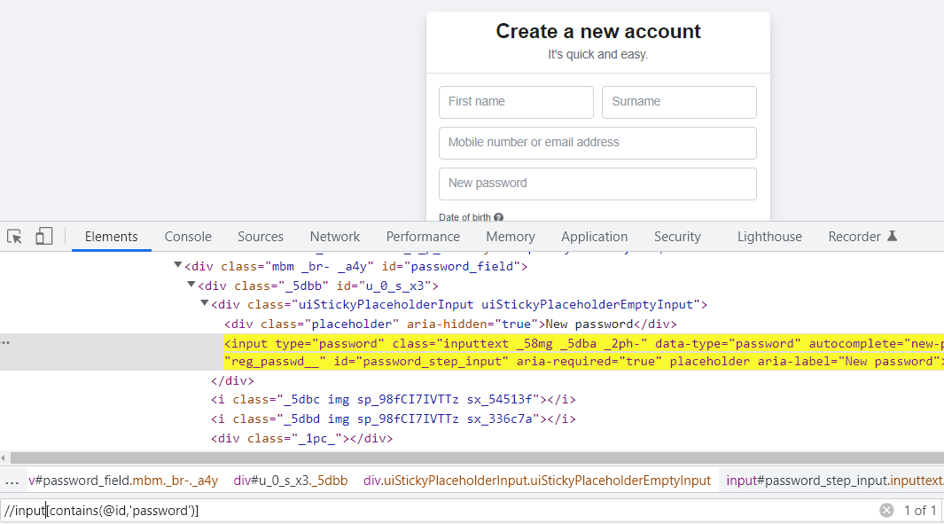
Task: Switch to the Network tab
Action: tap(335, 237)
